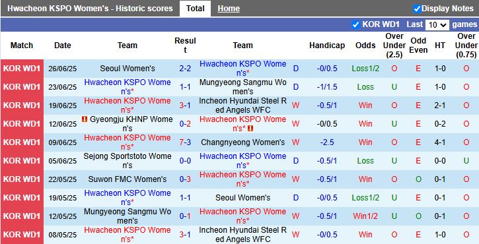Click the Loss1/2 odds on 26/06/25 row
This screenshot has width=479, height=244.
point(365,69)
